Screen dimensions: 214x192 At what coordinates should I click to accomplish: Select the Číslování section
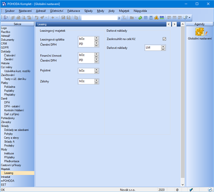10,55
